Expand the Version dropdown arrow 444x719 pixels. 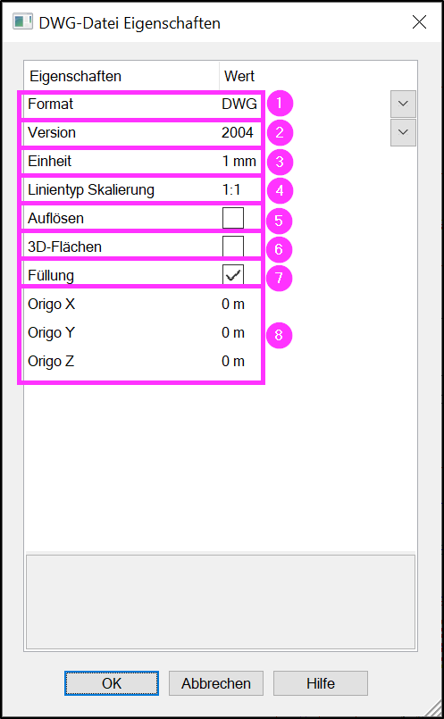(403, 132)
